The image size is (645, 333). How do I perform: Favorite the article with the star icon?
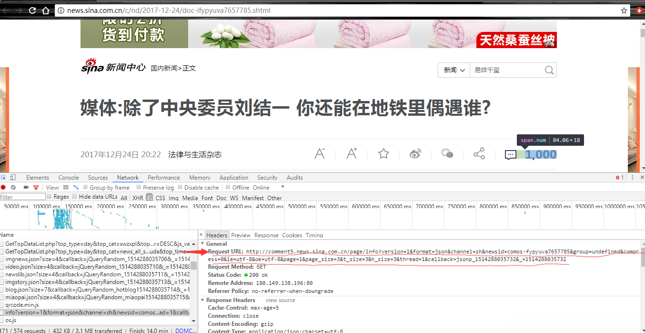pos(383,154)
